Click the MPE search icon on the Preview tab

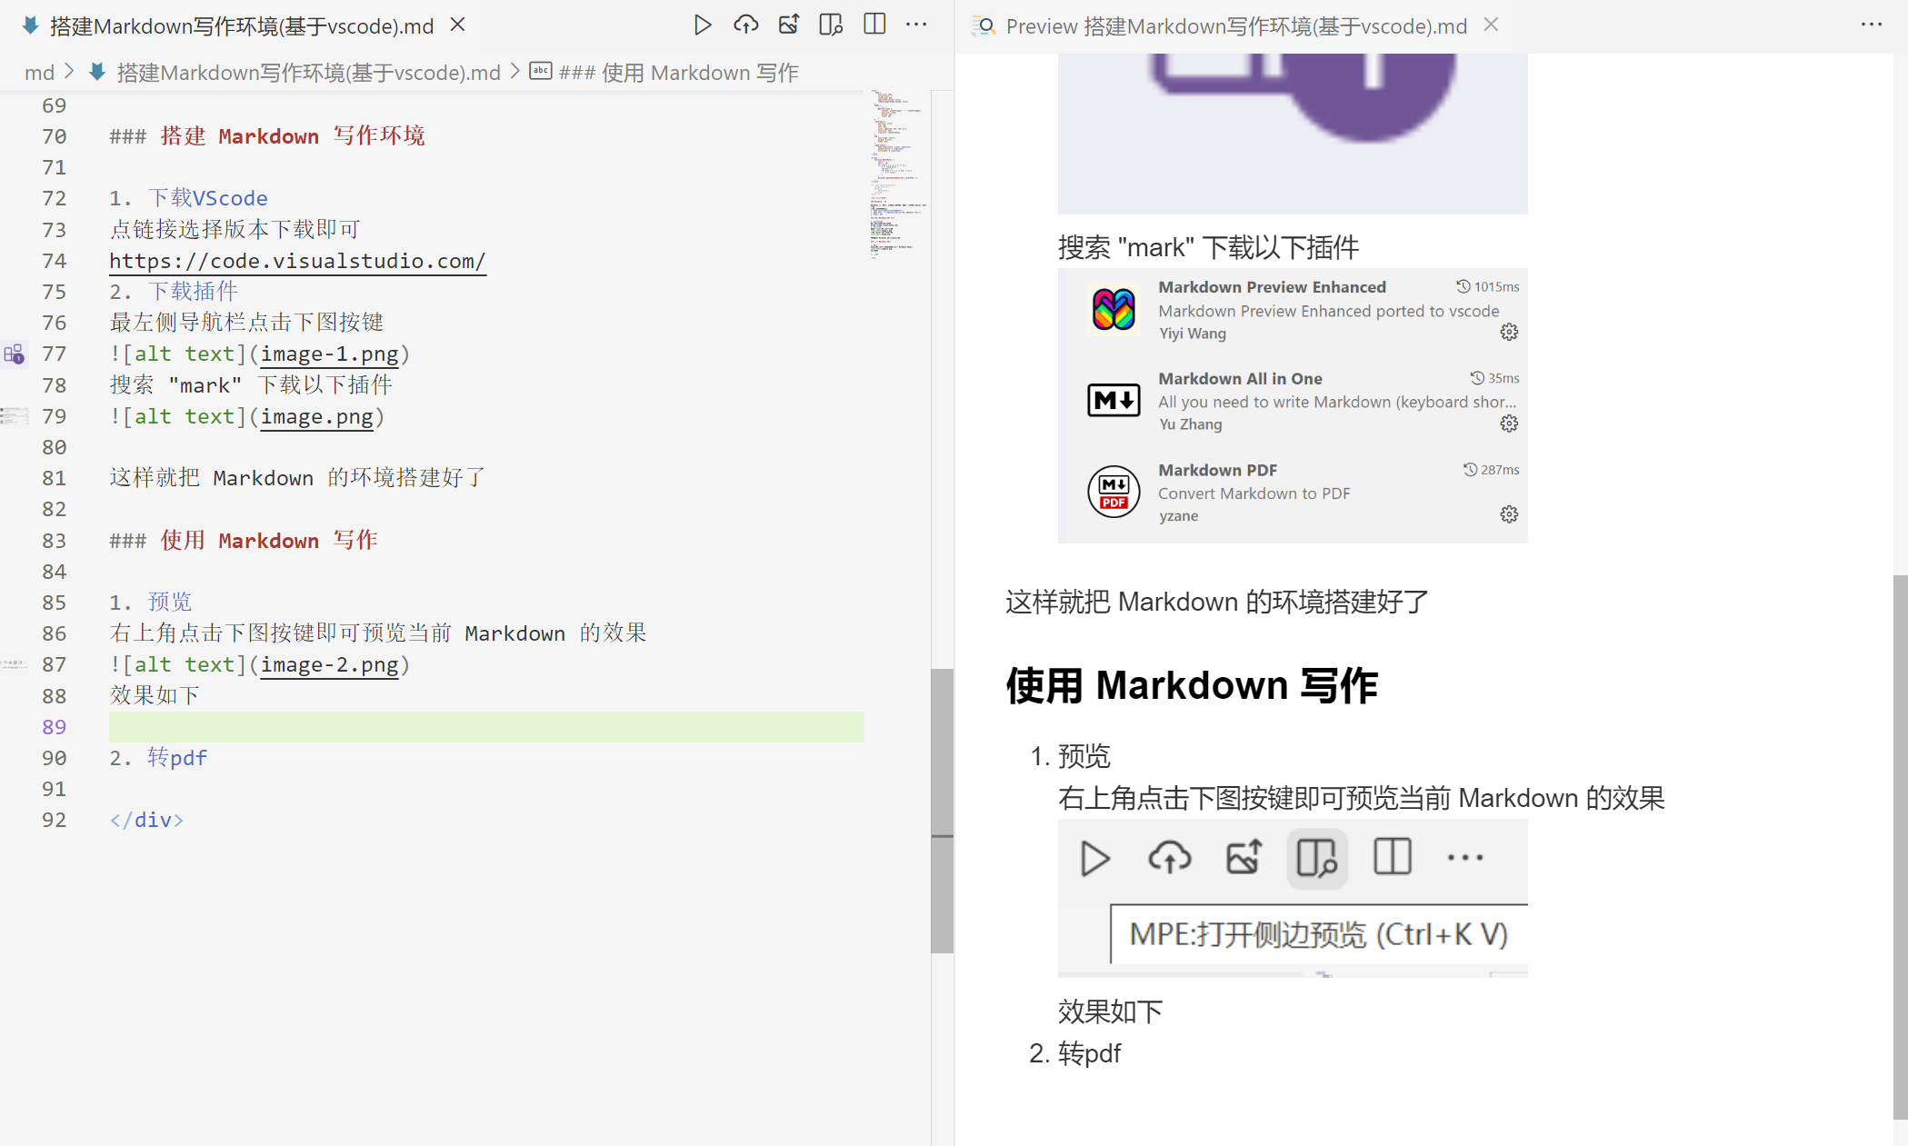click(983, 26)
